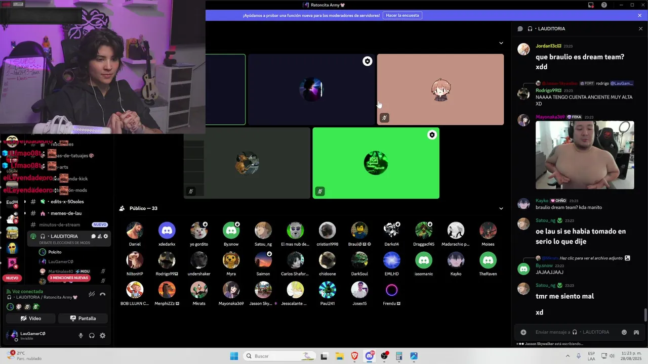648x364 pixels.
Task: Open File Explorer from taskbar
Action: coord(339,356)
